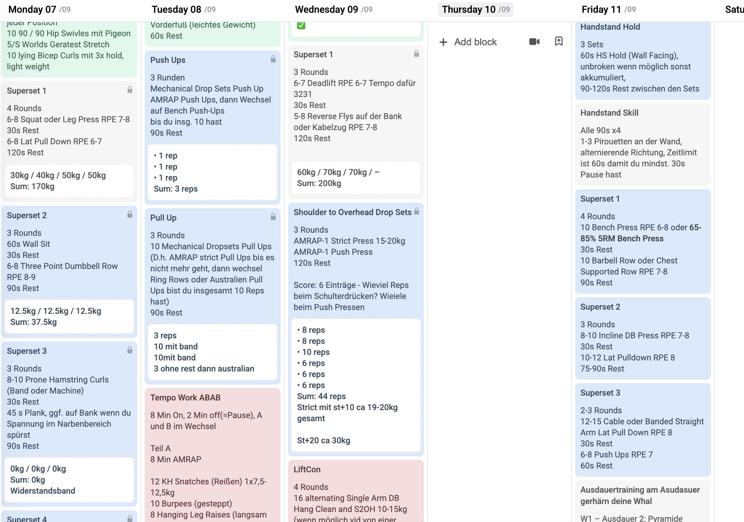Open result box showing Sum: 37.5kg

[x=69, y=317]
